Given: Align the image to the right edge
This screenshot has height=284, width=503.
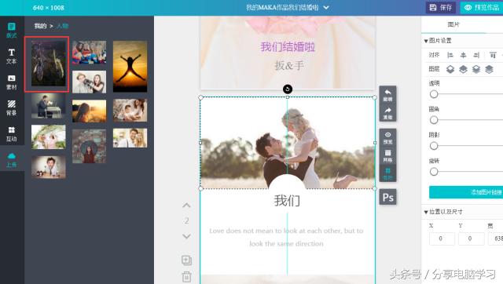Looking at the screenshot, I should pos(476,55).
